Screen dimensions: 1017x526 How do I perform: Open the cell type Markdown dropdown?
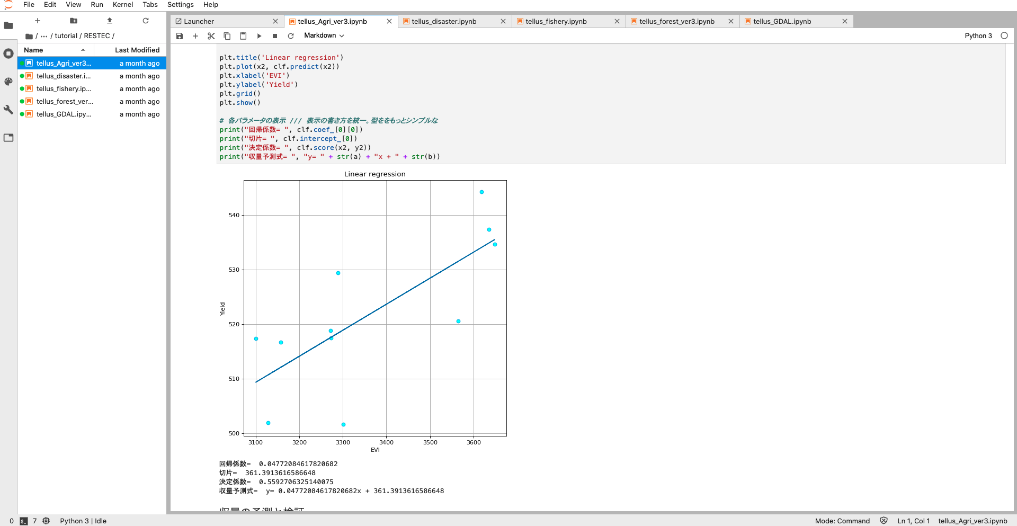pos(324,35)
